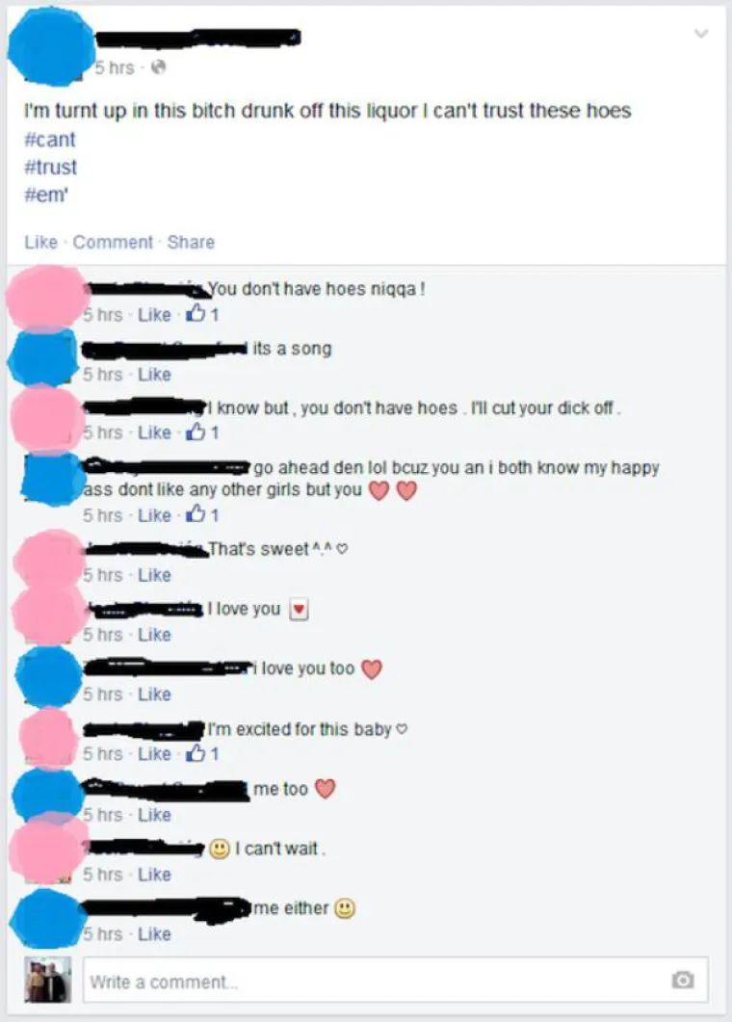Click thumbs-up icon under 'go ahead den' comment
732x1022 pixels.
[195, 514]
